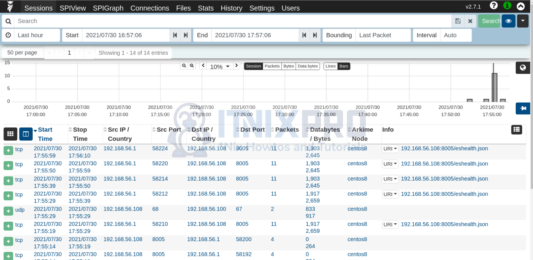Viewport: 533px width, 260px height.
Task: Click the blue pin button beside the graph
Action: pos(523,108)
